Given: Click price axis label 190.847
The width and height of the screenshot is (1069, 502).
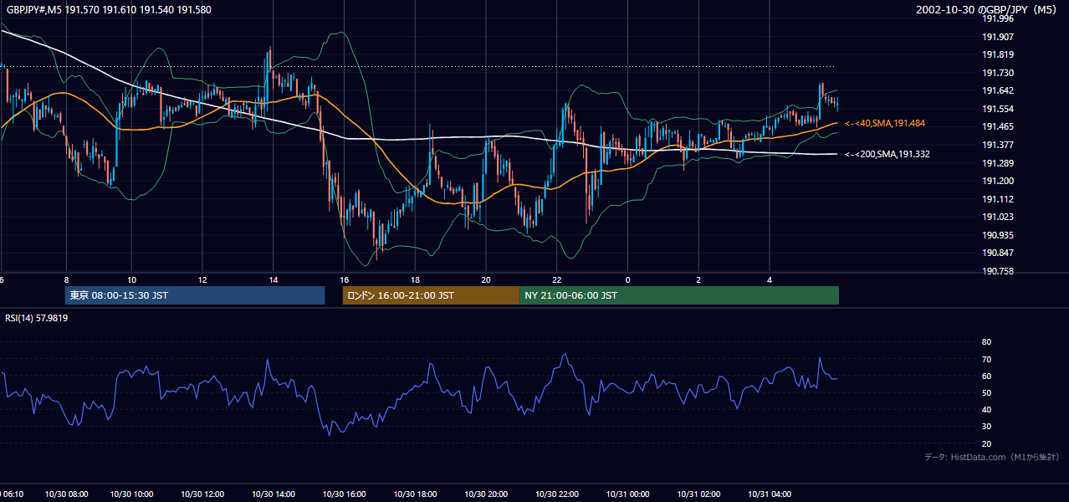Looking at the screenshot, I should (997, 253).
